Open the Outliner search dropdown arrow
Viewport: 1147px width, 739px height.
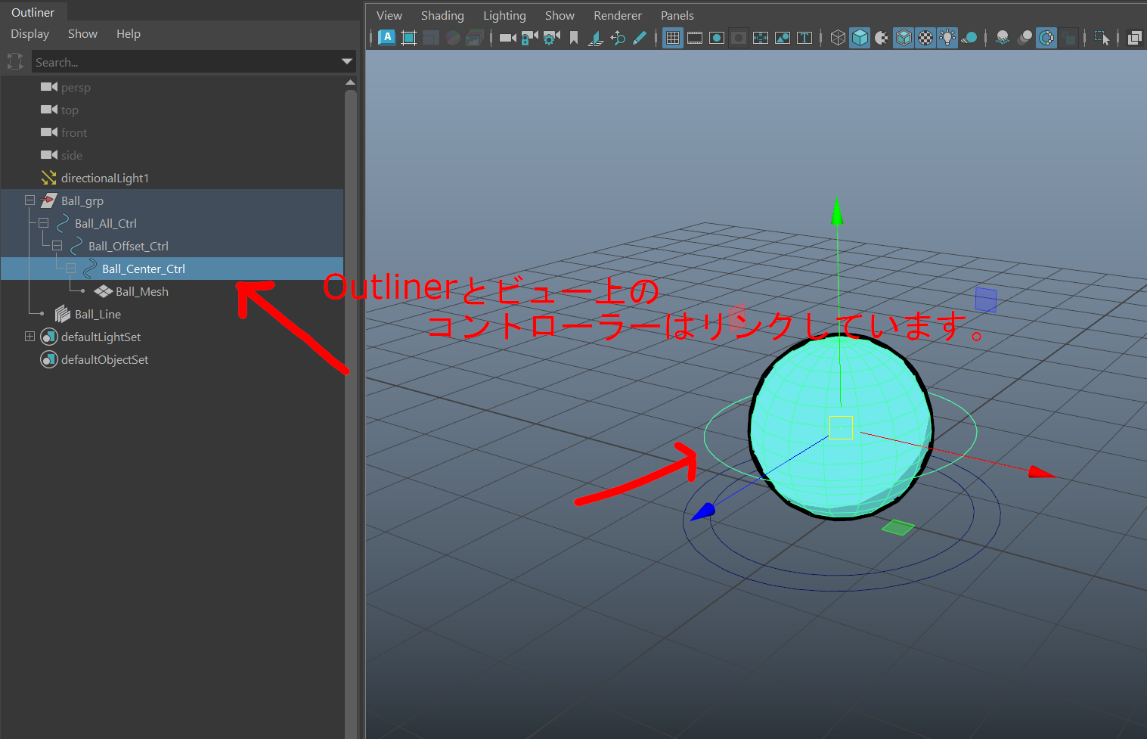tap(347, 61)
